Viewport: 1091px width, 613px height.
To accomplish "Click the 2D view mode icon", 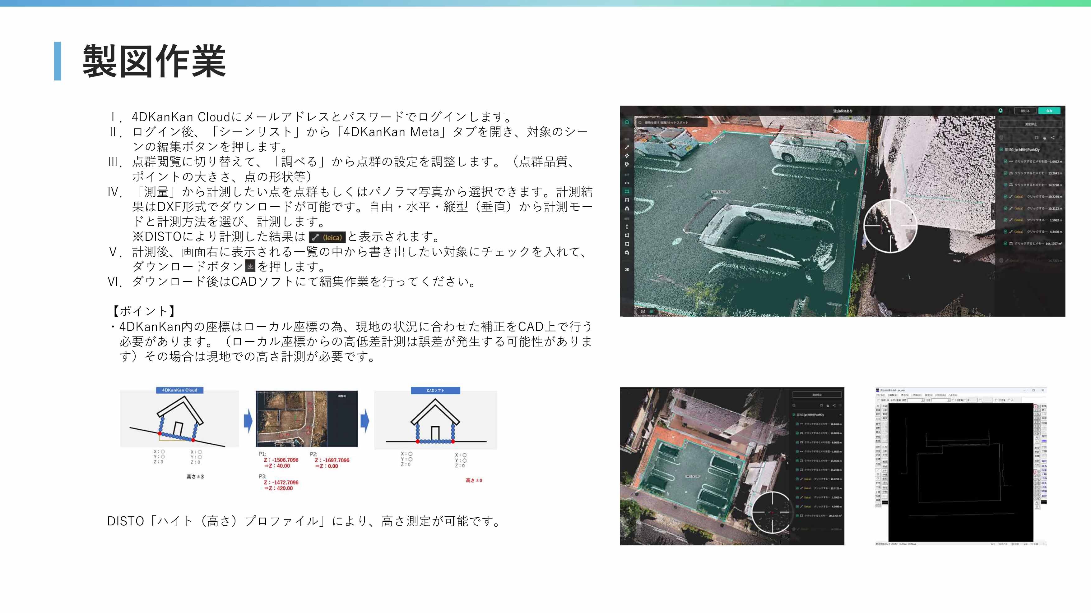I will click(627, 269).
